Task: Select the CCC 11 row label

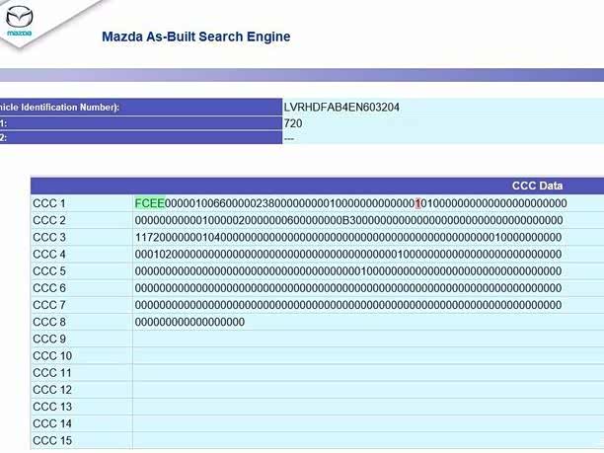Action: [x=52, y=373]
